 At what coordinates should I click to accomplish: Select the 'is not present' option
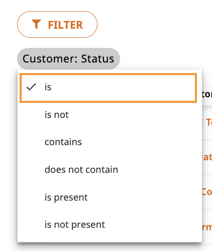[108, 225]
